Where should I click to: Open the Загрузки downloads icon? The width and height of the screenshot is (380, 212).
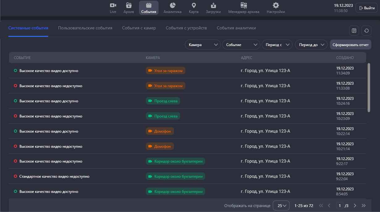[213, 6]
